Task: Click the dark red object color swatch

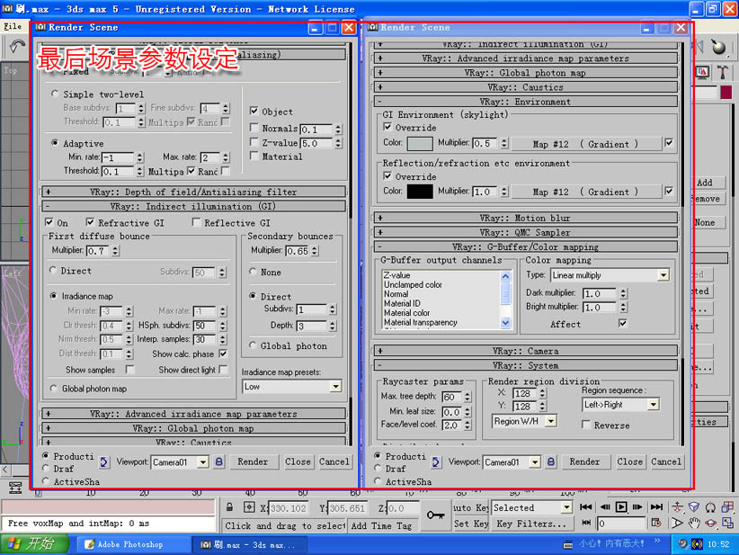Action: click(726, 93)
